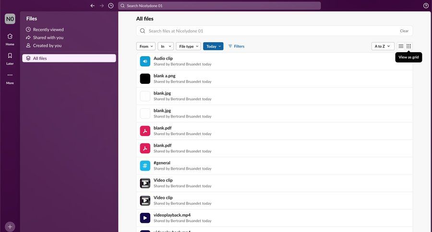Screen dimensions: 432x232
Task: Click the blank a.png black thumbnail
Action: pyautogui.click(x=145, y=79)
